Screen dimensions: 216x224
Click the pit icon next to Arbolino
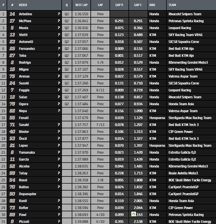[x=59, y=14]
